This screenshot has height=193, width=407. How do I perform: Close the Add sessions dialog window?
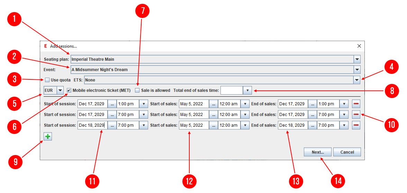(x=359, y=46)
